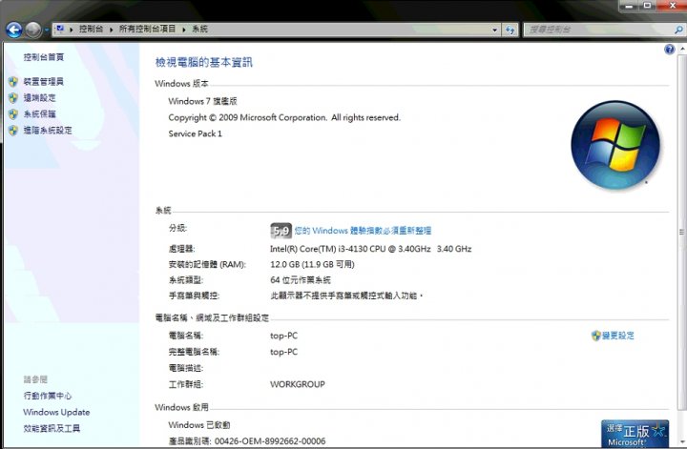Click the Windows 7 logo orb

pos(615,145)
